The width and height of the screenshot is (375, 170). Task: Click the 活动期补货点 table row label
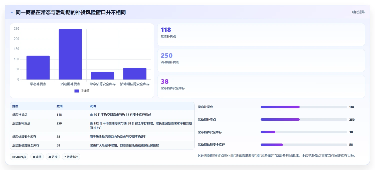[x=21, y=123]
